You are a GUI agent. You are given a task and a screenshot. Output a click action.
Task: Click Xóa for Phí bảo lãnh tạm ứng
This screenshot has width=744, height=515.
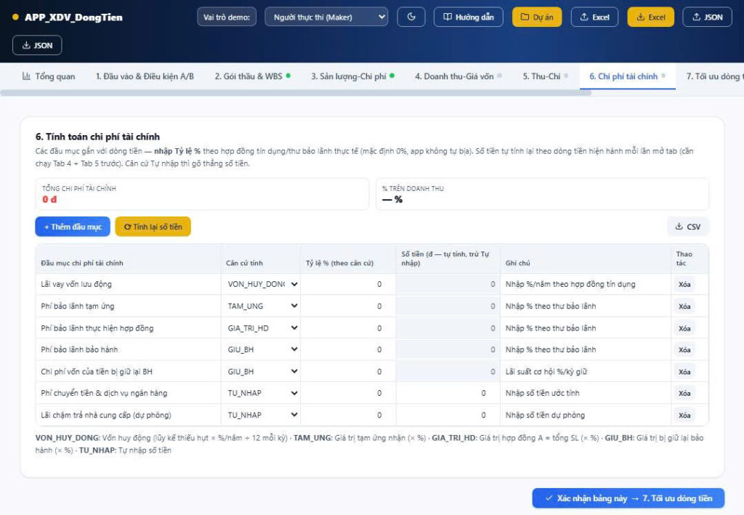pyautogui.click(x=684, y=307)
